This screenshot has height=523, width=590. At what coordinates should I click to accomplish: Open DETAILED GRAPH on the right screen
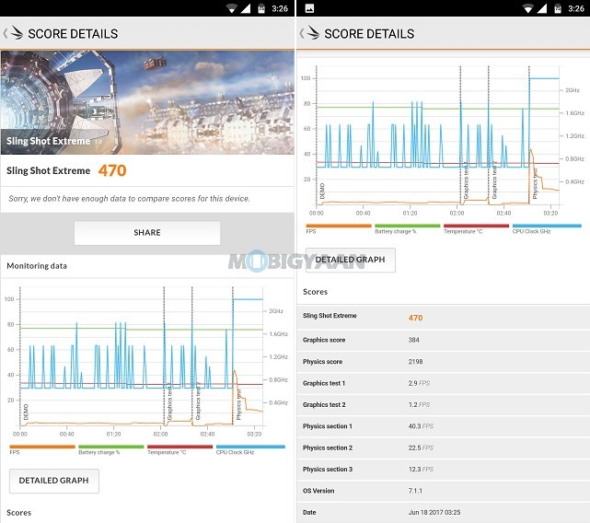click(351, 260)
